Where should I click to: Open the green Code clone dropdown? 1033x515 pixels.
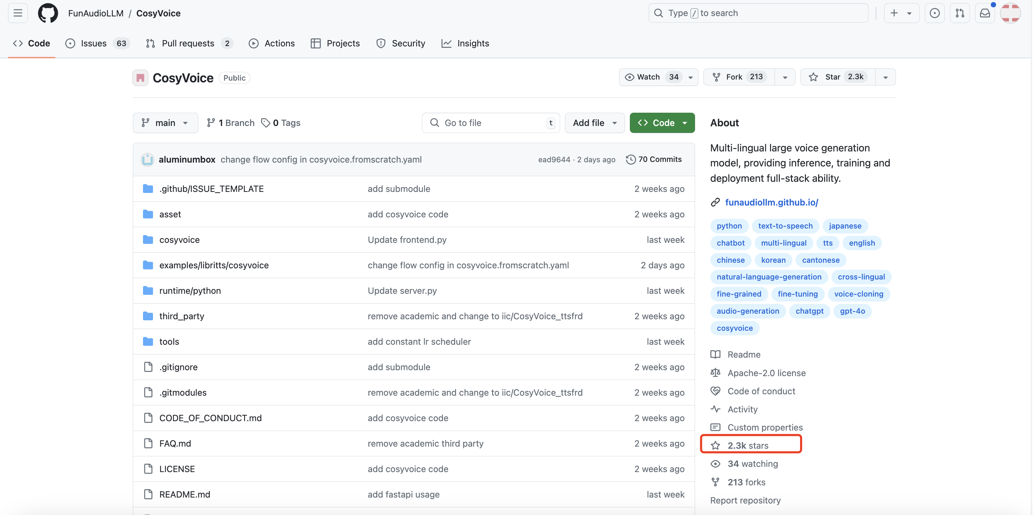[662, 123]
